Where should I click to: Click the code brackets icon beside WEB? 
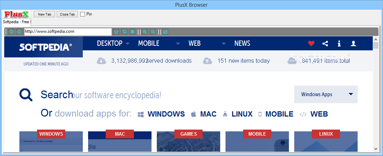pos(303,114)
